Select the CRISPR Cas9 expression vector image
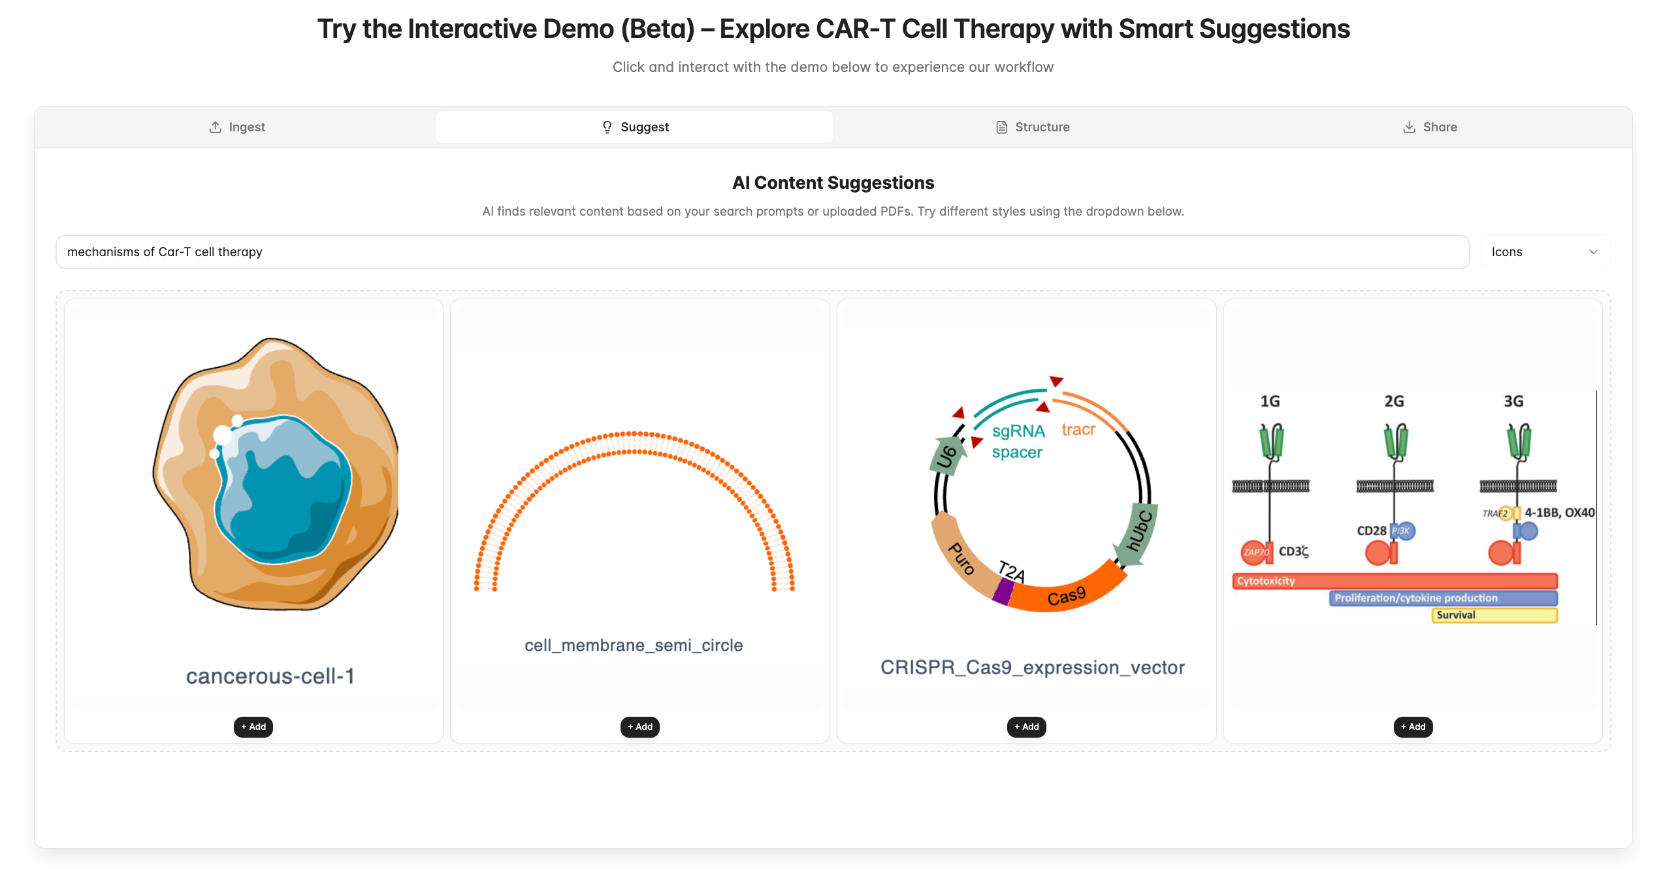The height and width of the screenshot is (869, 1663). [x=1043, y=494]
